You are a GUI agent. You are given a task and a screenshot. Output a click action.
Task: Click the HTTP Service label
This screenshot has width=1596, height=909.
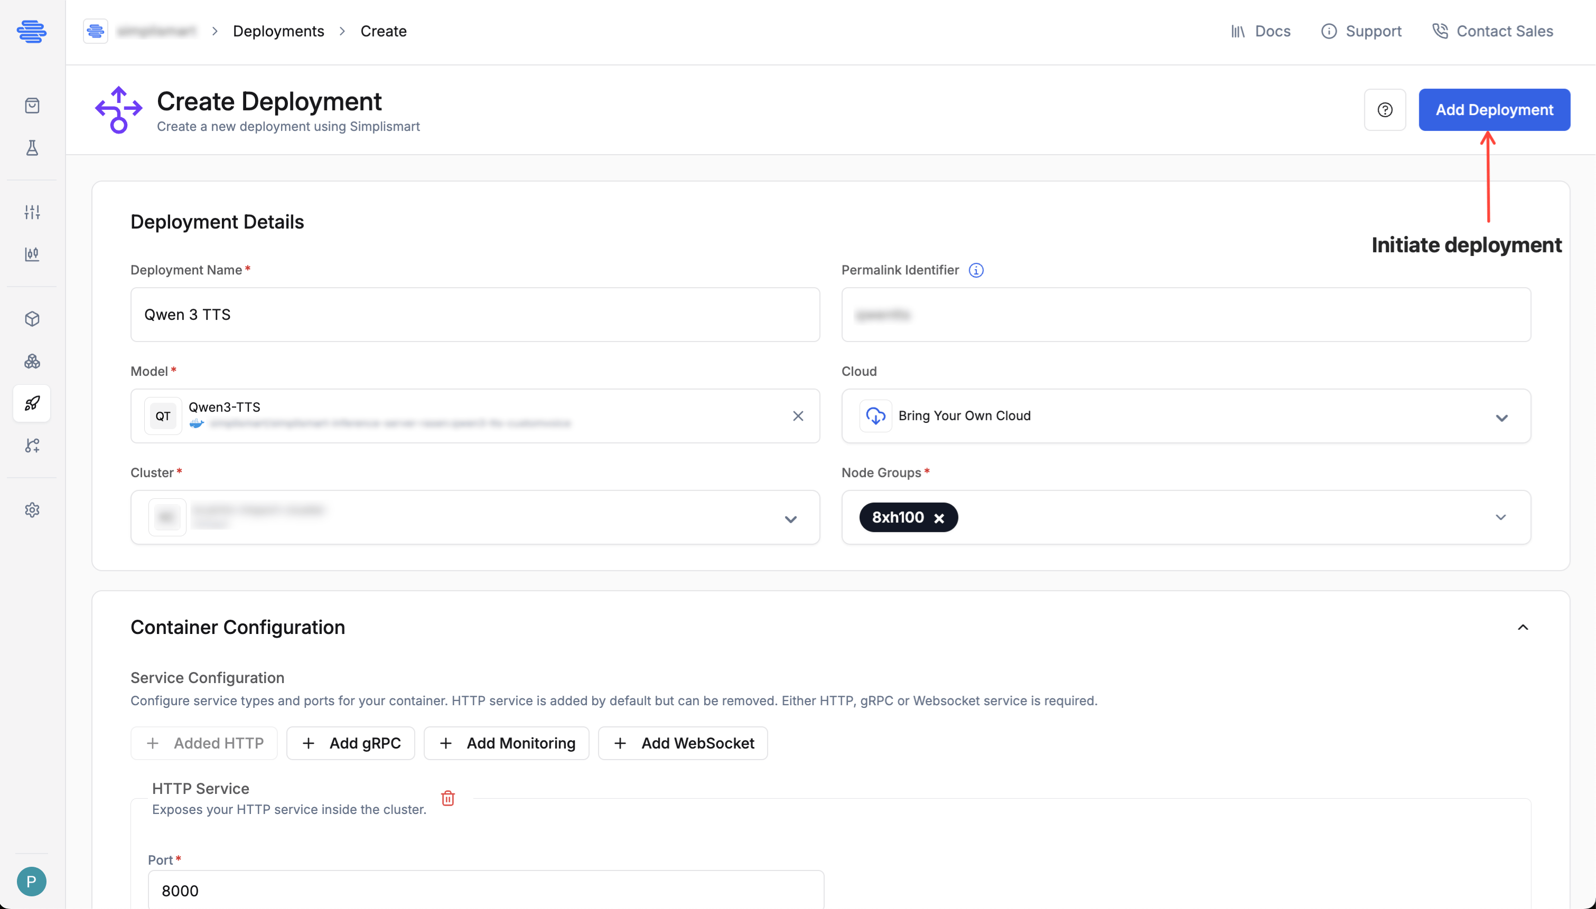(x=201, y=789)
